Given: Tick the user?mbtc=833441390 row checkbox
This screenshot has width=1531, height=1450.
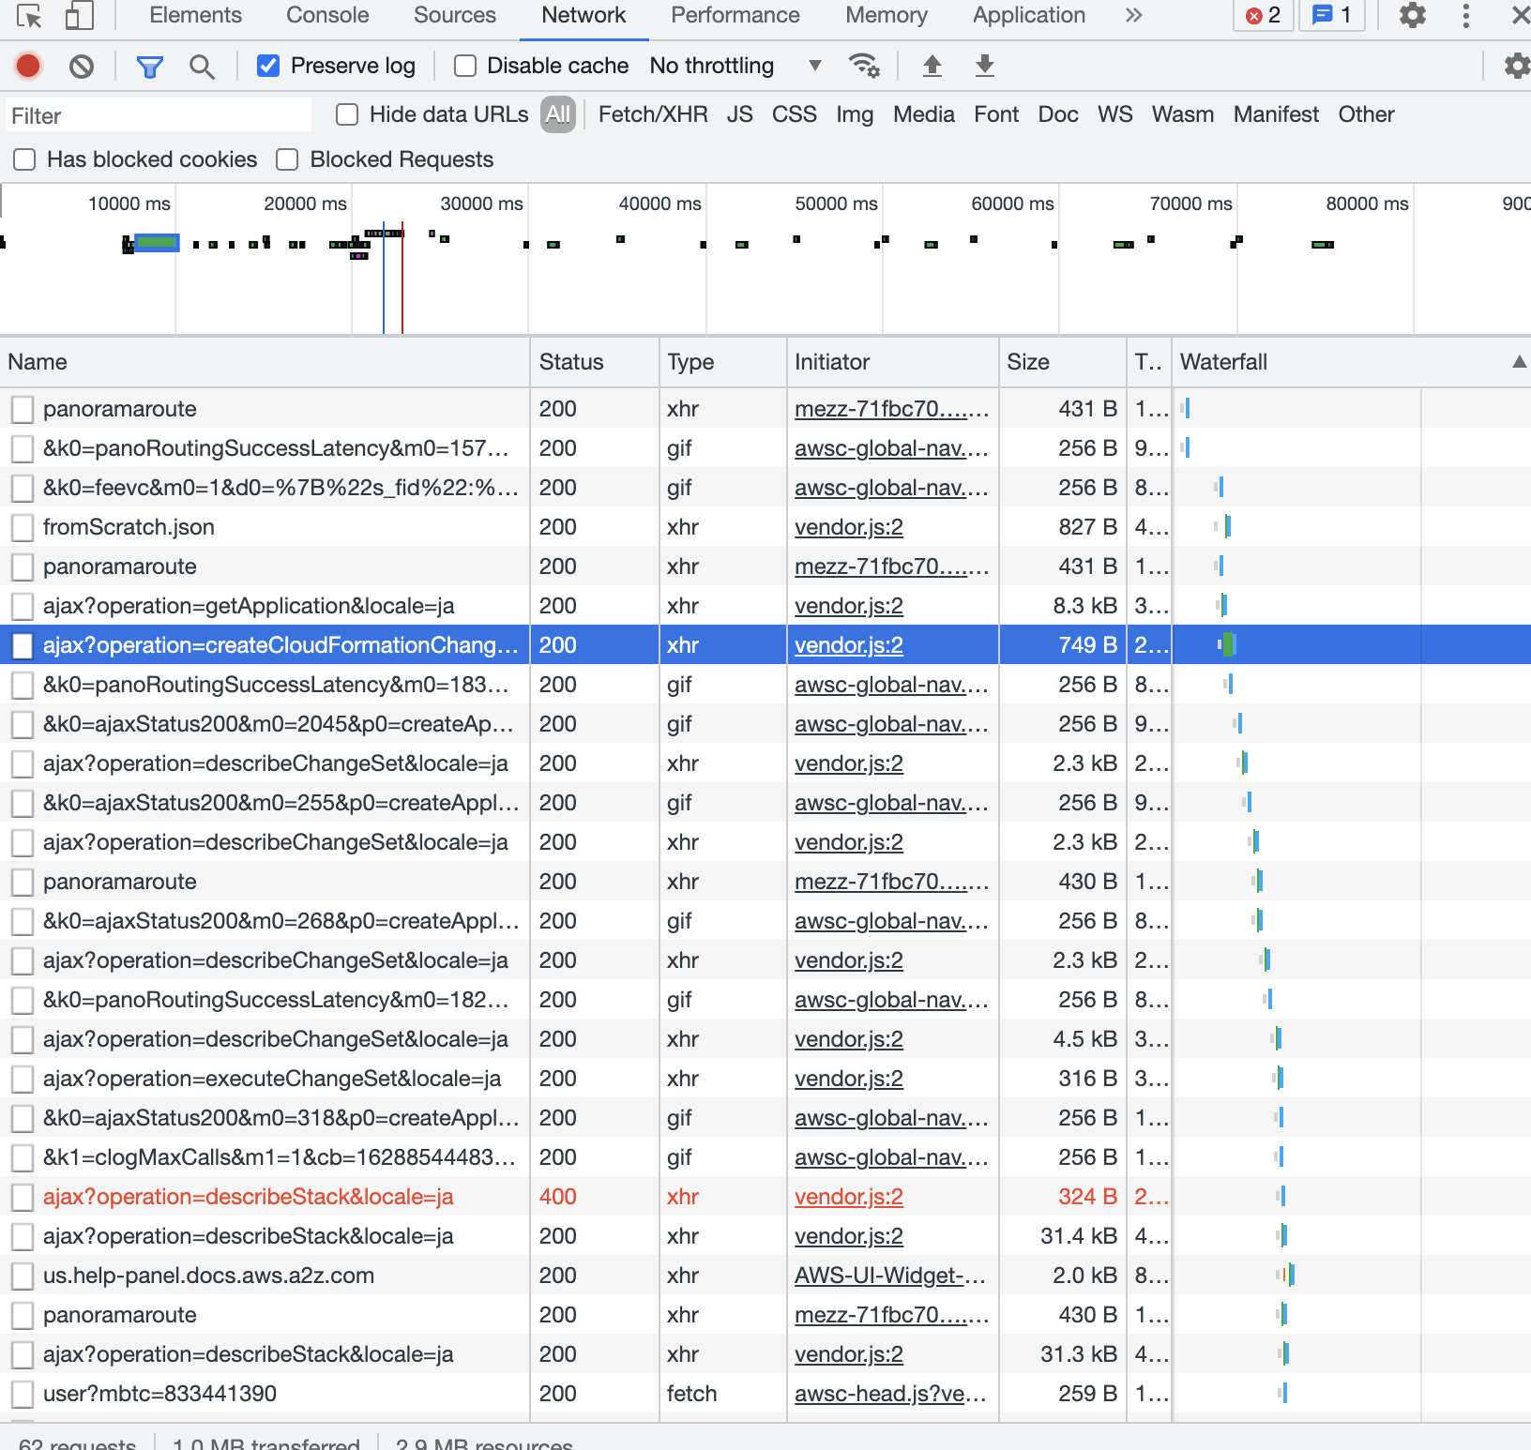Looking at the screenshot, I should (23, 1394).
